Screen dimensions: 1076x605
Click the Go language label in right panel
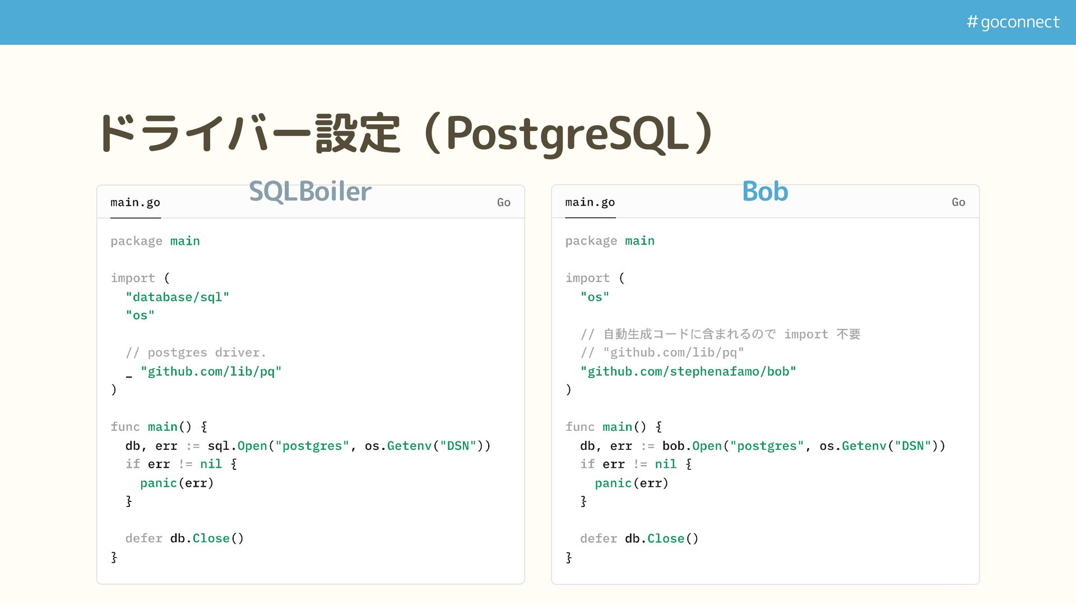click(958, 202)
